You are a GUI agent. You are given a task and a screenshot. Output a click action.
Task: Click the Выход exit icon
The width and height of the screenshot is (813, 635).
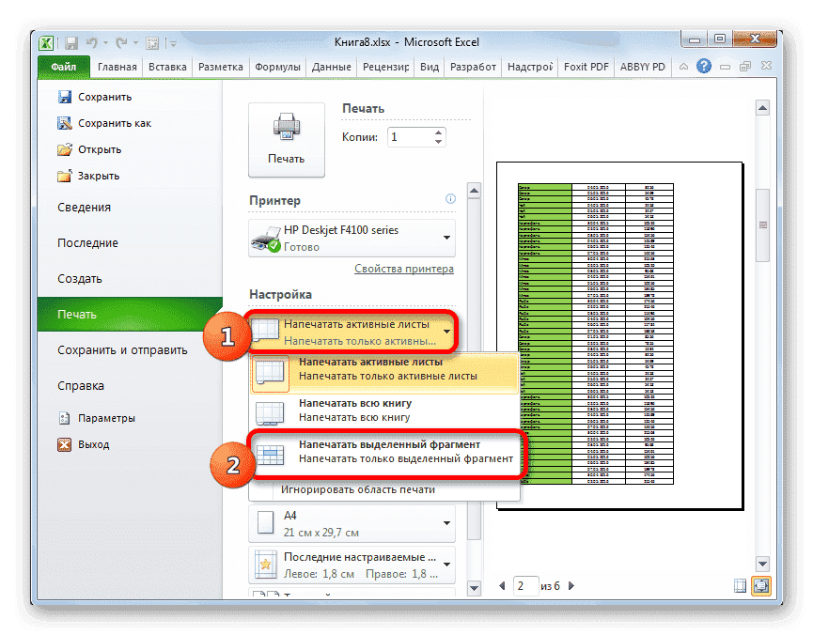tap(65, 445)
